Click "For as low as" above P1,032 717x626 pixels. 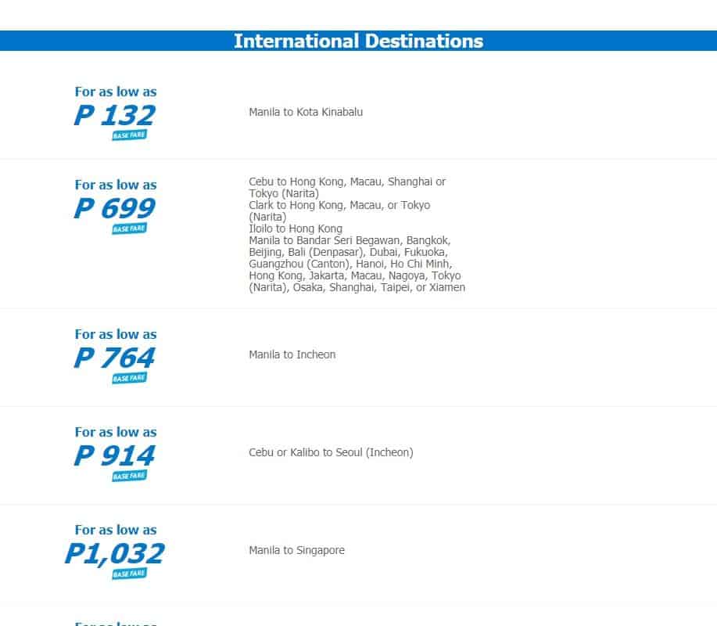point(116,530)
